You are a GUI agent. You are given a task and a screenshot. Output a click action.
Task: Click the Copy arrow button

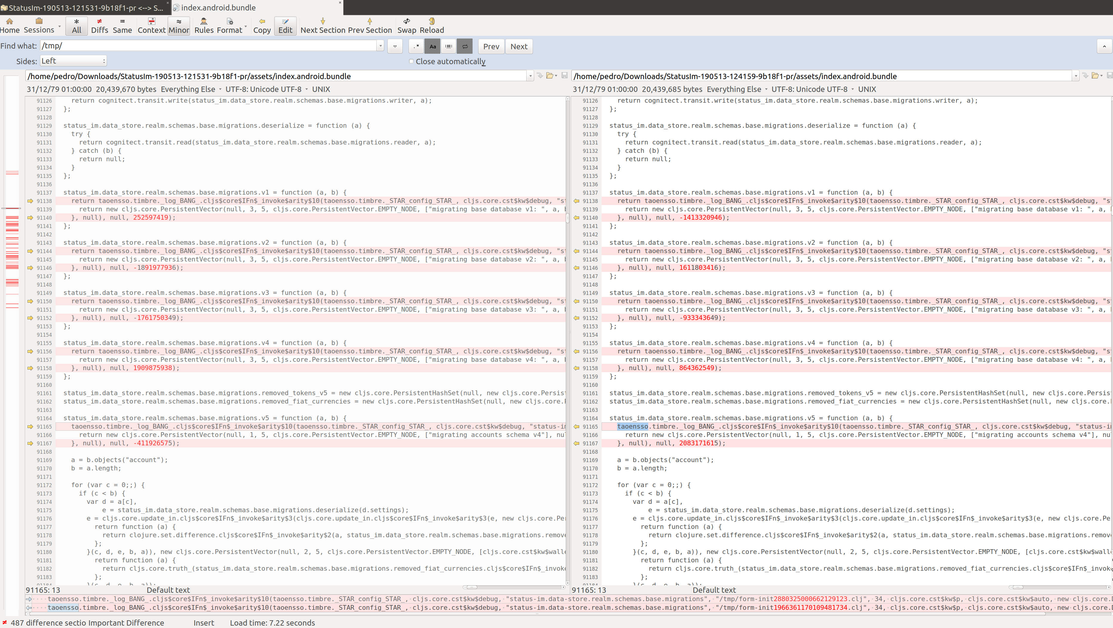tap(262, 26)
